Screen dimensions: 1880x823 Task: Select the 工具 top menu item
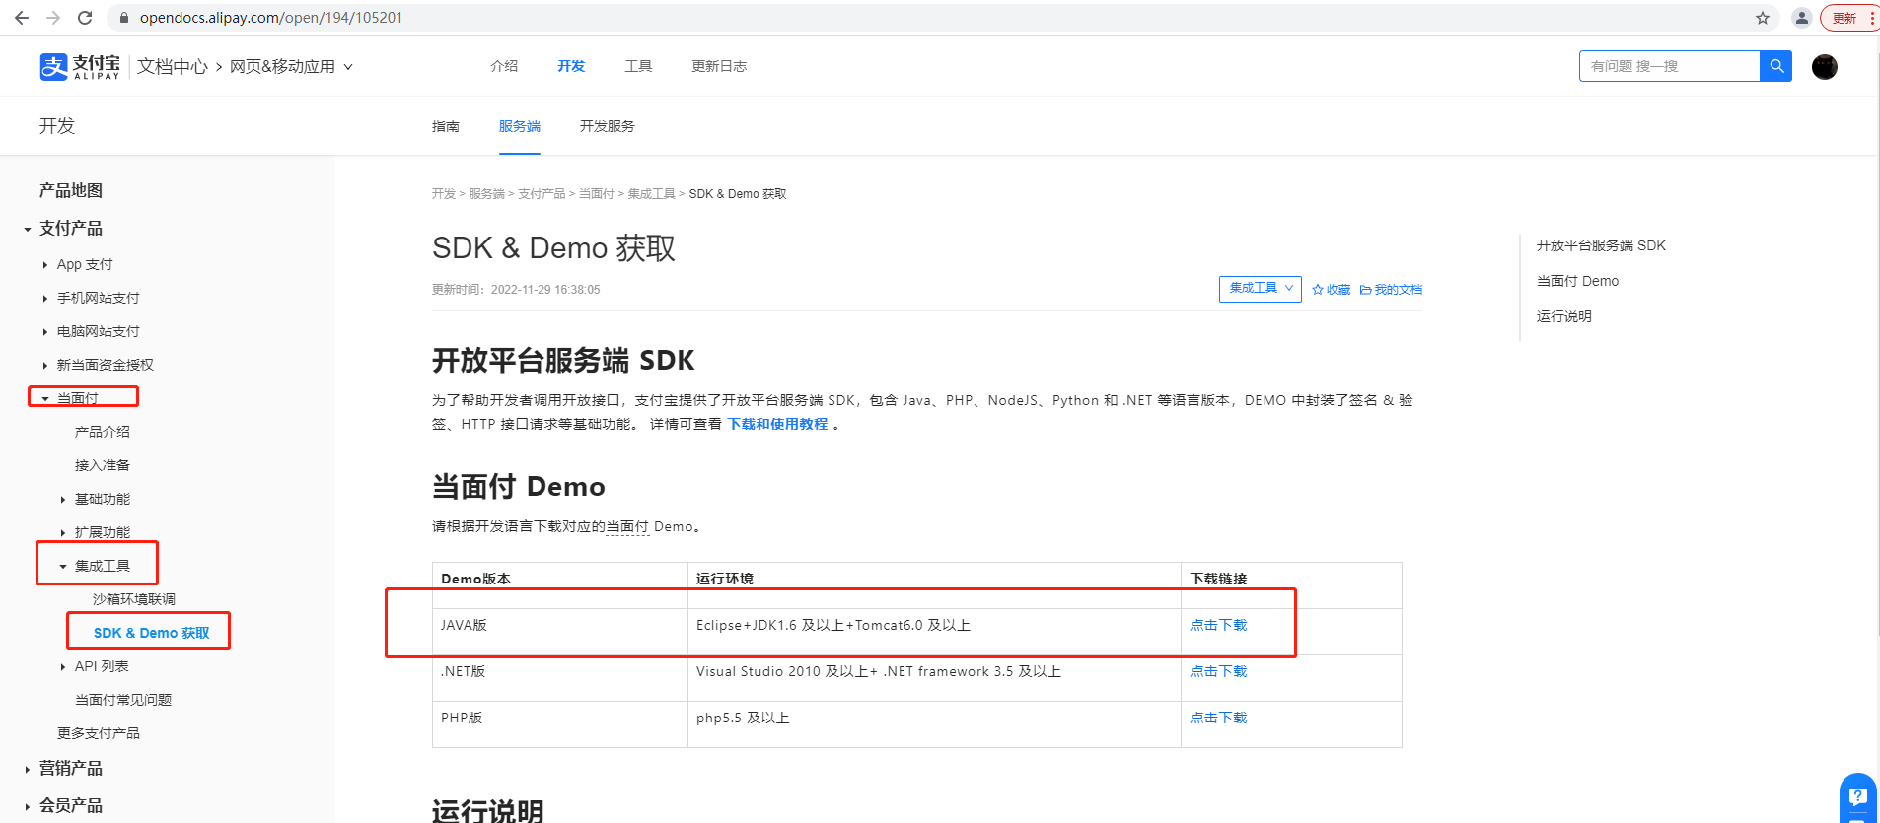point(638,66)
